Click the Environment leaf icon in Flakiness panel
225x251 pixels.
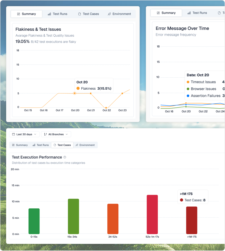click(x=109, y=14)
